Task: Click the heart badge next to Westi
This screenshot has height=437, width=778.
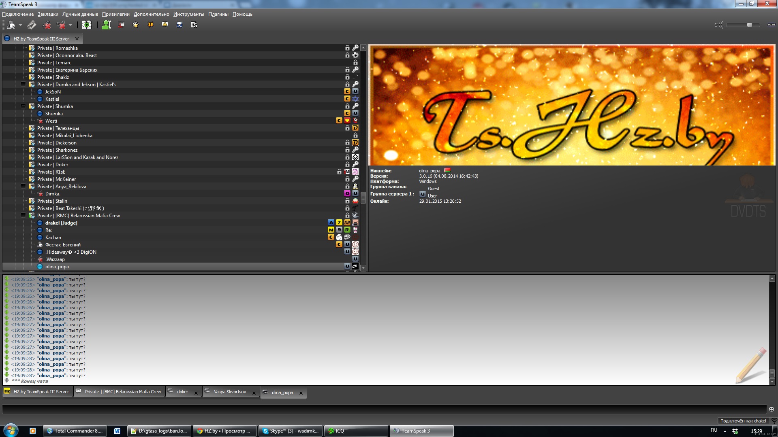Action: (347, 121)
